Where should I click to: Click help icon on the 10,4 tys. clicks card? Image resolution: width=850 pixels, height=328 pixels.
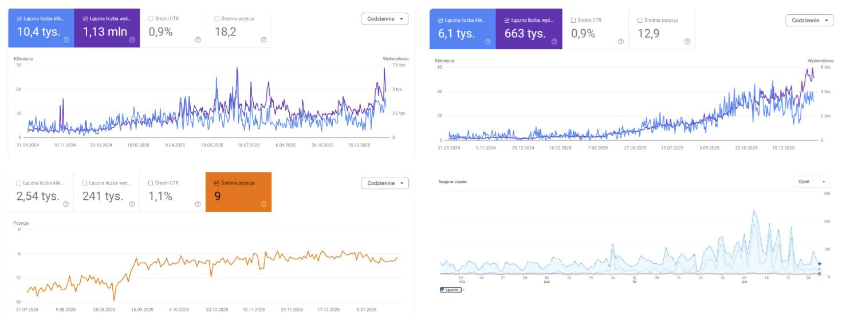(66, 40)
